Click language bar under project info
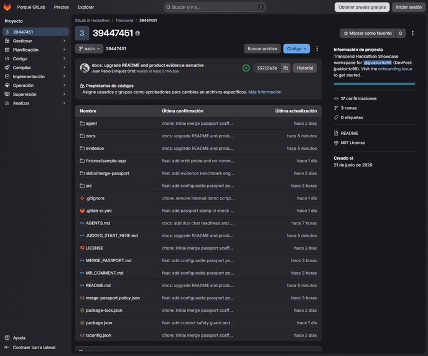Viewport: 428px width, 356px height. click(374, 84)
